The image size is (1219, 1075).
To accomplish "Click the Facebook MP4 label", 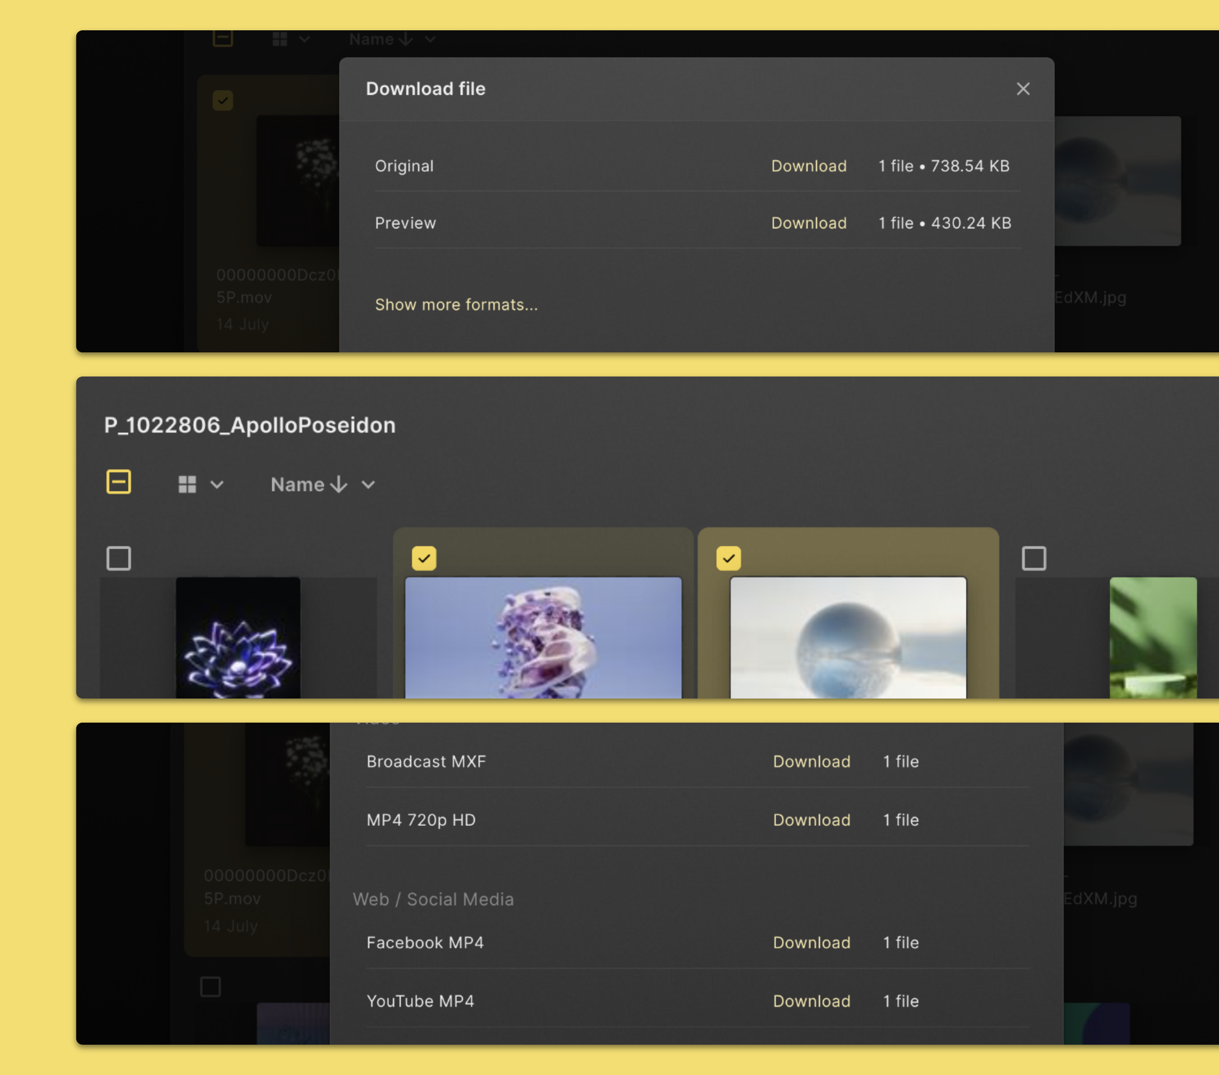I will click(x=425, y=943).
